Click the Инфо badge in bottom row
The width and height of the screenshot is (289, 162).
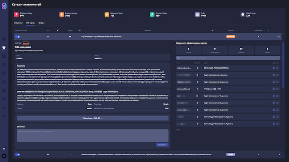(x=231, y=154)
